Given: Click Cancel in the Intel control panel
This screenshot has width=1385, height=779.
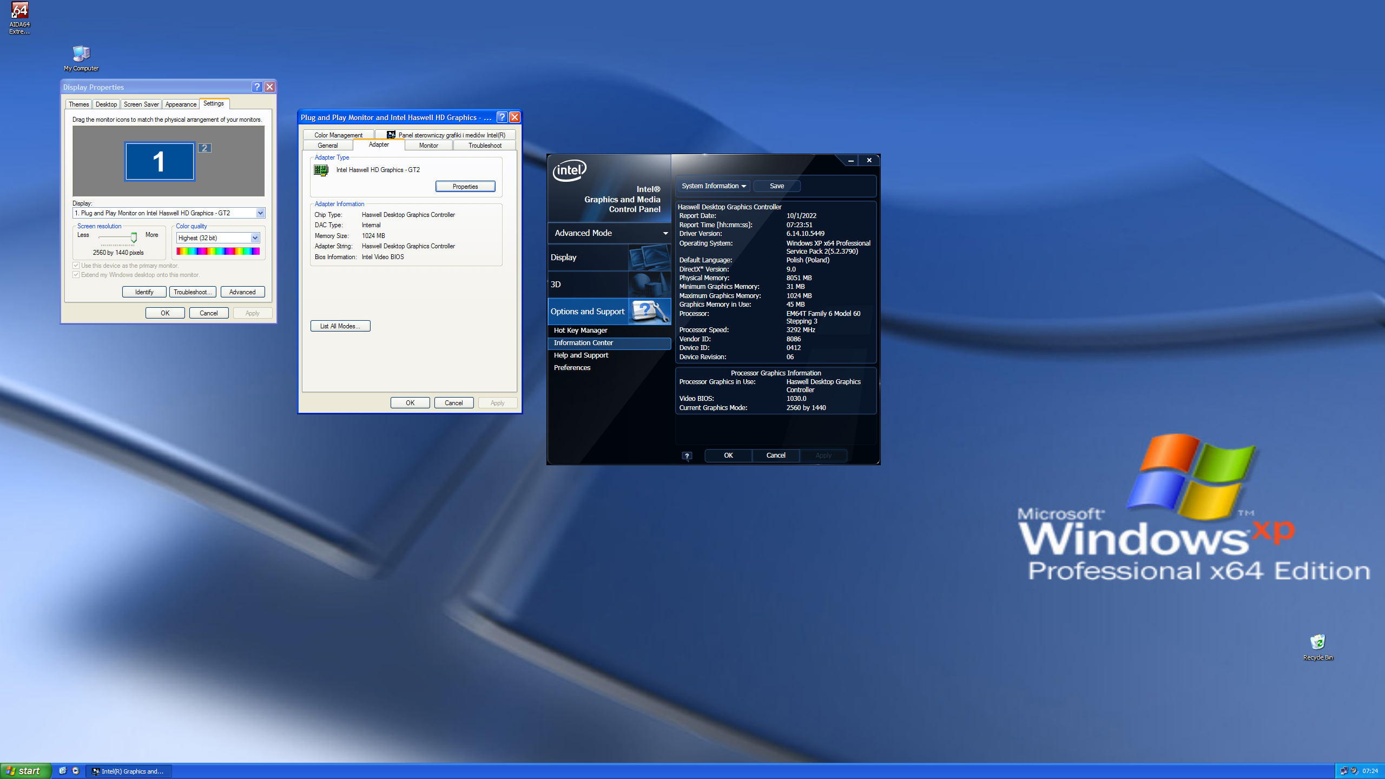Looking at the screenshot, I should pos(776,455).
